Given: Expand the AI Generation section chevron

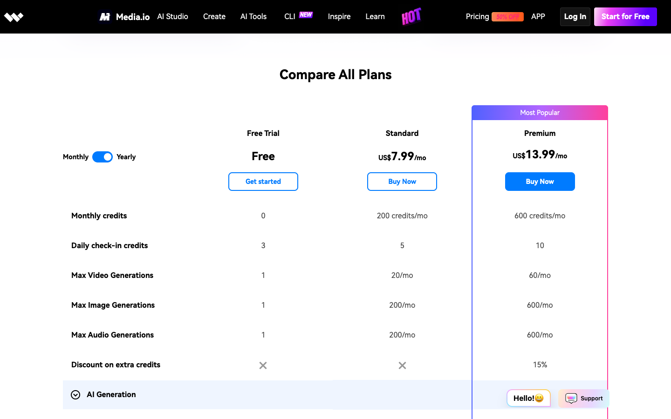Looking at the screenshot, I should point(75,395).
